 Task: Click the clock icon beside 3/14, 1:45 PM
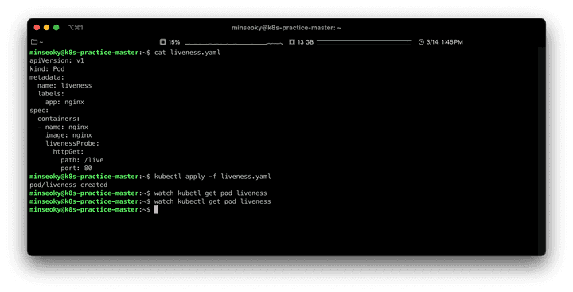pos(421,42)
